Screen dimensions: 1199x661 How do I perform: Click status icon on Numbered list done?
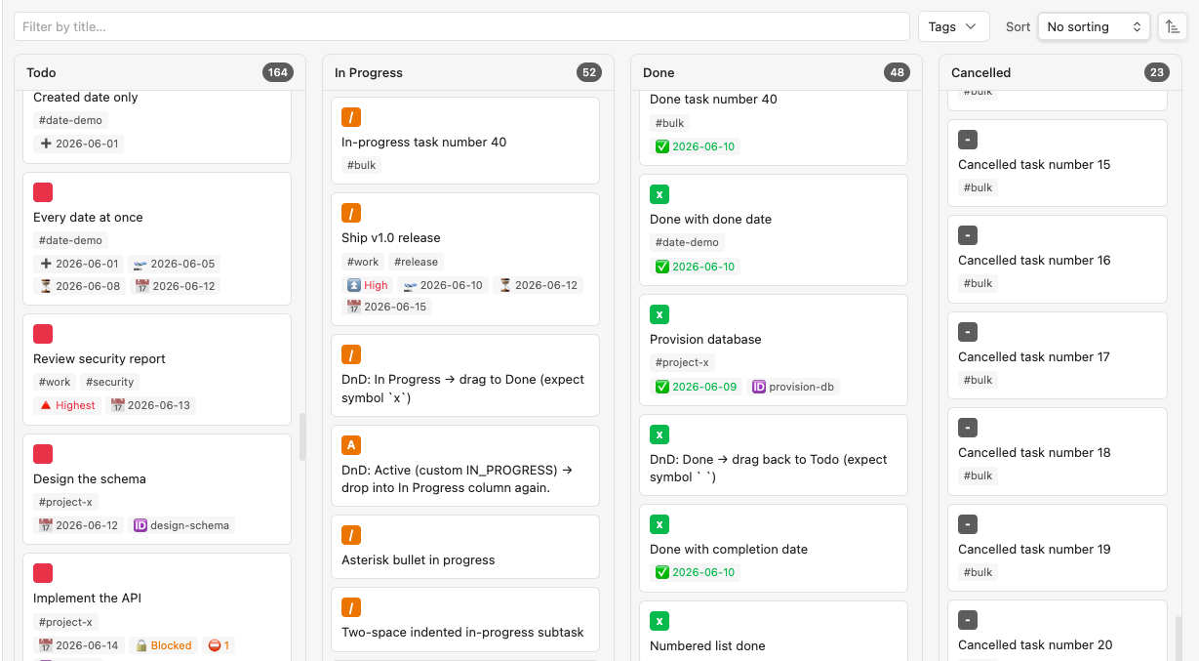pyautogui.click(x=659, y=621)
